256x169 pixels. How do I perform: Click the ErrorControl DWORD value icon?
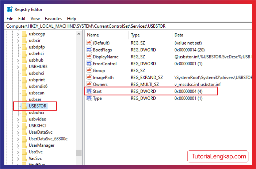coord(89,64)
